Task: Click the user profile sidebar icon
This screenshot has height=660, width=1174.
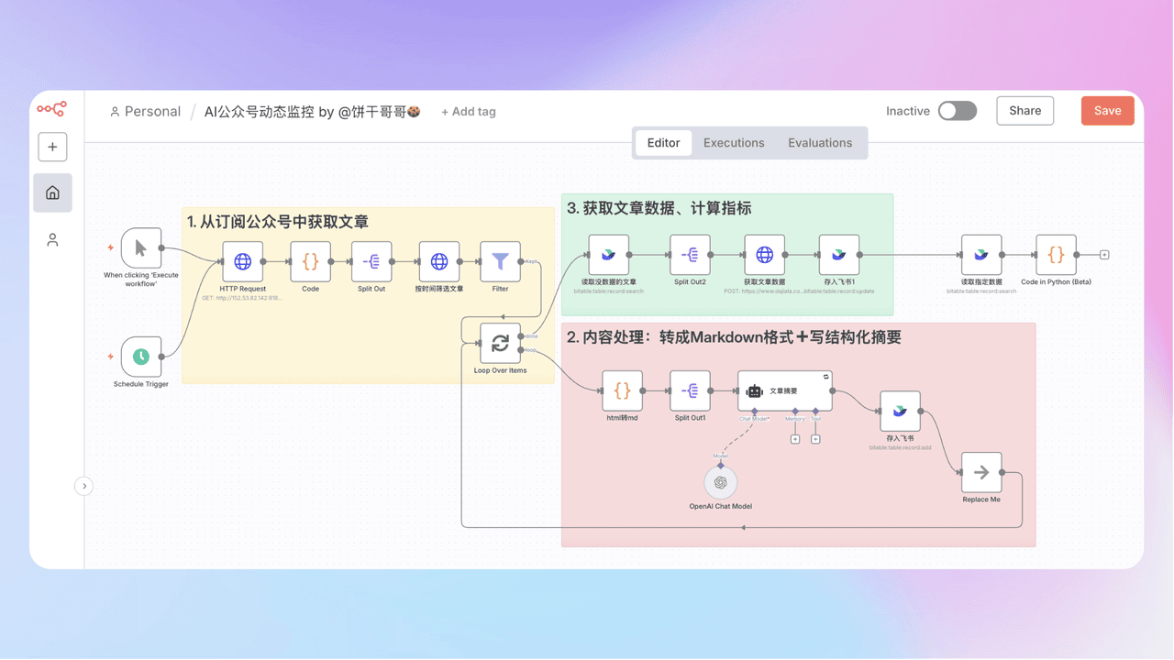Action: [x=52, y=240]
